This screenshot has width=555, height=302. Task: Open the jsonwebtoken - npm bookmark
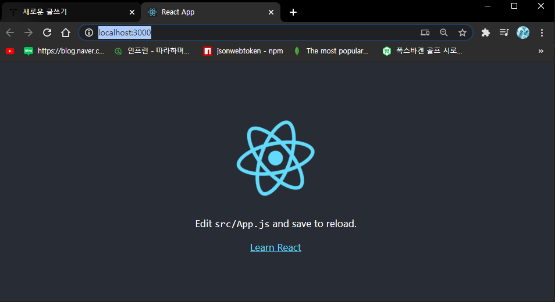(243, 51)
